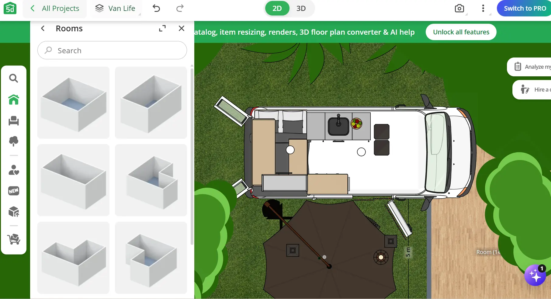Go back from the Rooms panel
The width and height of the screenshot is (551, 299).
tap(43, 29)
